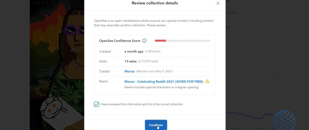This screenshot has height=130, width=309.
Task: Uncheck the reviewed information checkbox
Action: click(96, 104)
